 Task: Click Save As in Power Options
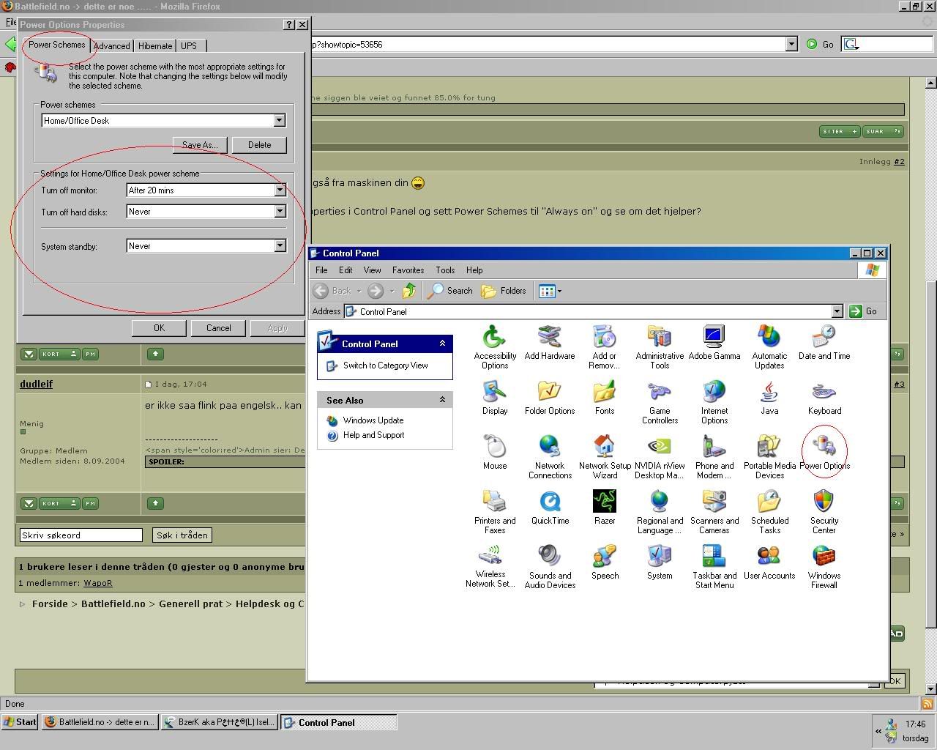pos(200,144)
